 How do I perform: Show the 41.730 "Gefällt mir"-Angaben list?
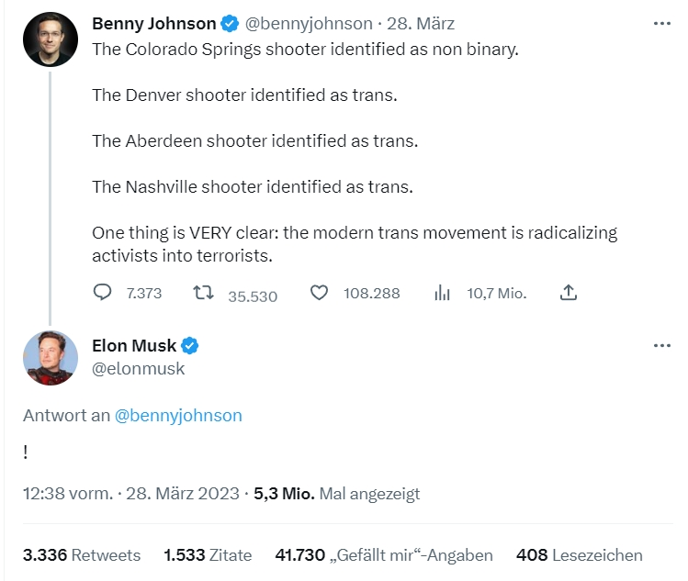coord(384,555)
